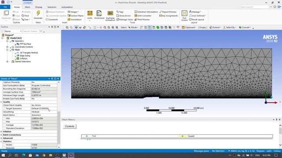Open taskbar search magnifier
This screenshot has width=282, height=158.
click(10, 155)
